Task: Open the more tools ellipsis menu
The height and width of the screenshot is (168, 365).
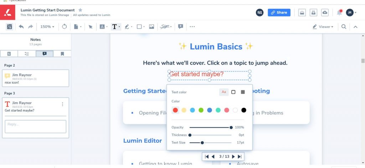Action: coord(192,27)
